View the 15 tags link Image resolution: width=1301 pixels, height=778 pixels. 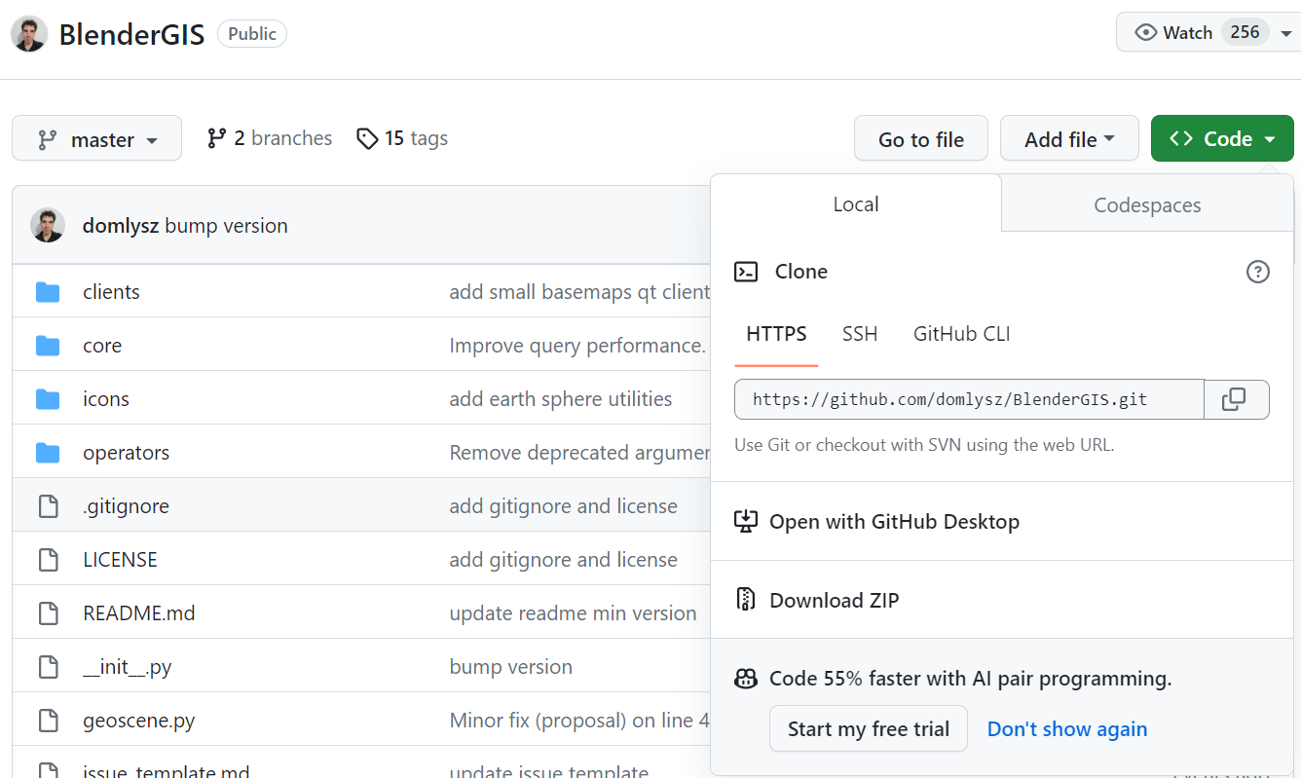point(402,138)
